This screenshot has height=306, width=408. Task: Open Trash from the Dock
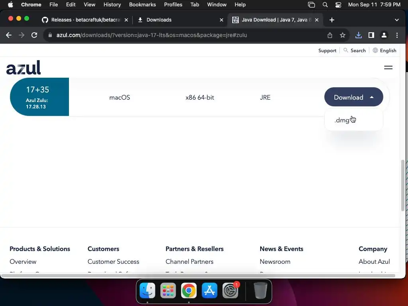[260, 290]
